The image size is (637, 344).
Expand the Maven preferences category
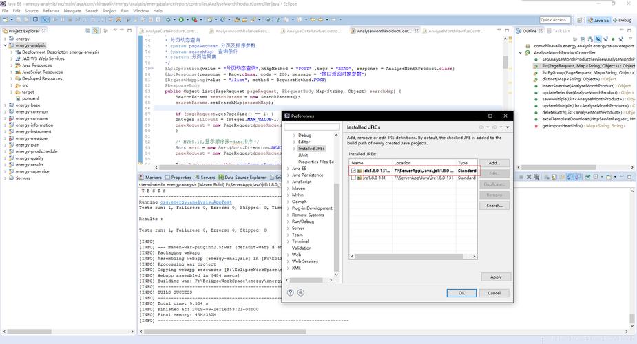tap(288, 189)
